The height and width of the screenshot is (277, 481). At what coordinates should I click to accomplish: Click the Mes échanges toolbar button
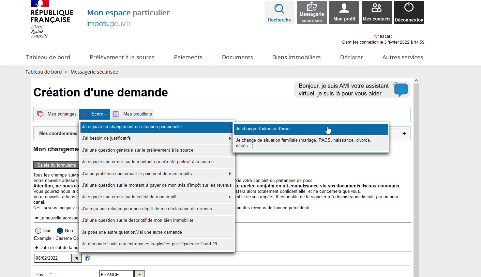57,114
